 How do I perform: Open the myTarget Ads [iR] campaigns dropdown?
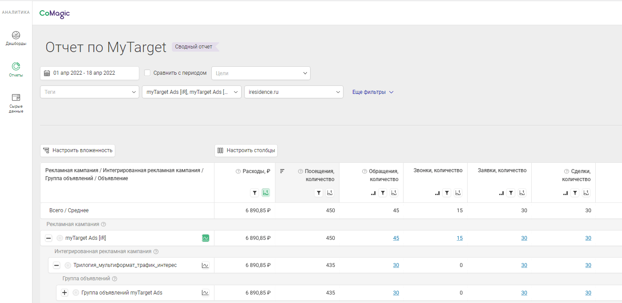click(191, 92)
